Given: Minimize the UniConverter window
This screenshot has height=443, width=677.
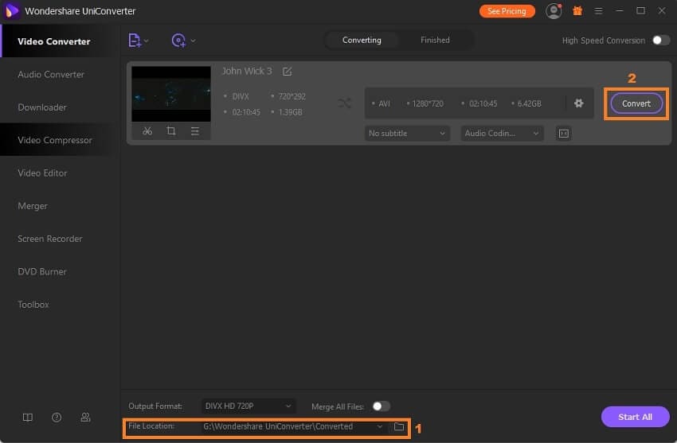Looking at the screenshot, I should pos(620,11).
